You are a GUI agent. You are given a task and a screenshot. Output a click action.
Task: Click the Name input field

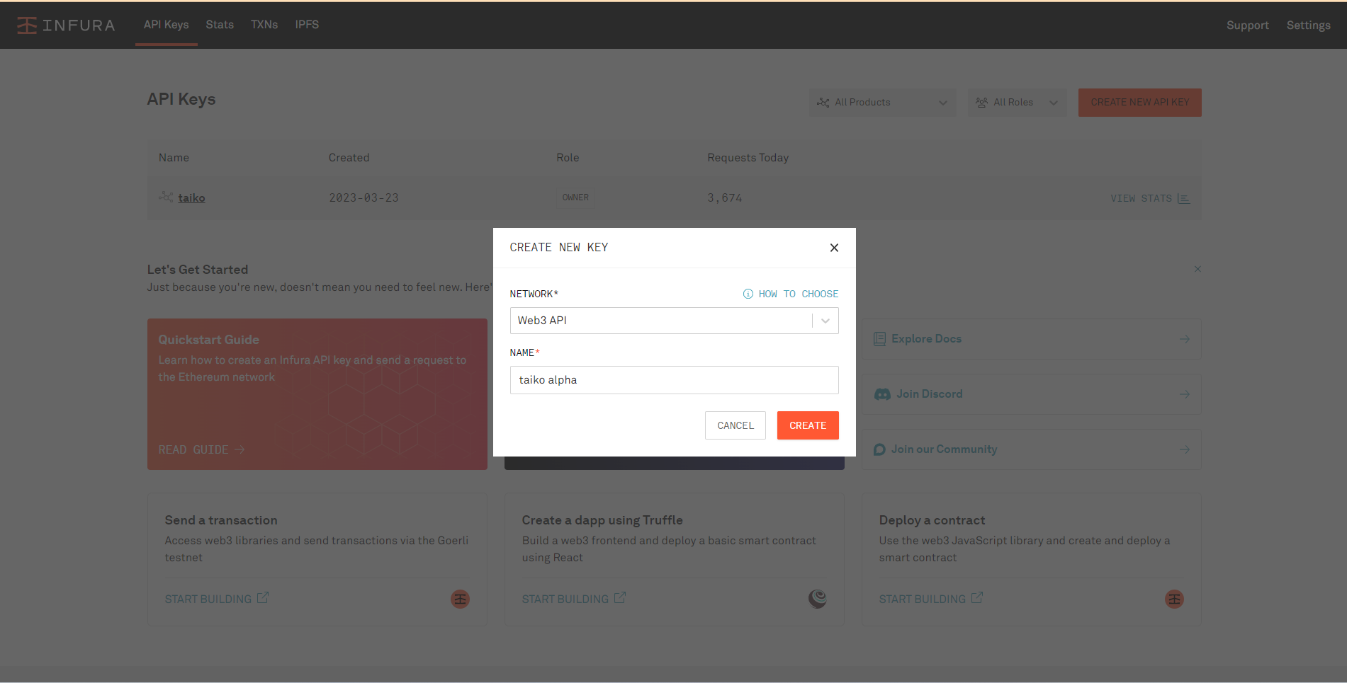click(674, 380)
